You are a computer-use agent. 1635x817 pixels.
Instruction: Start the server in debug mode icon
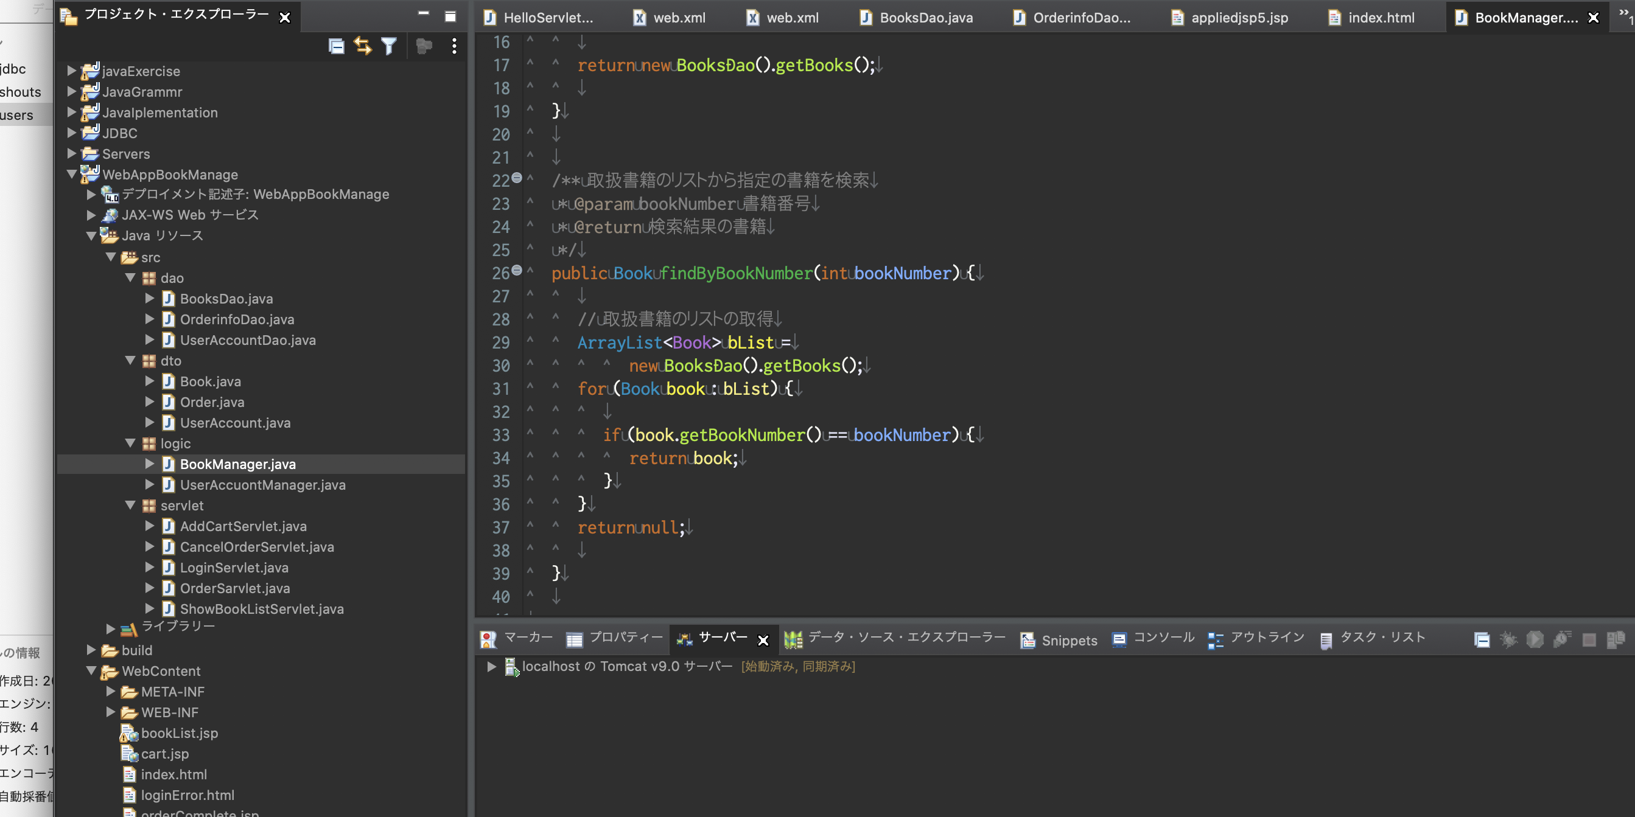coord(1508,639)
